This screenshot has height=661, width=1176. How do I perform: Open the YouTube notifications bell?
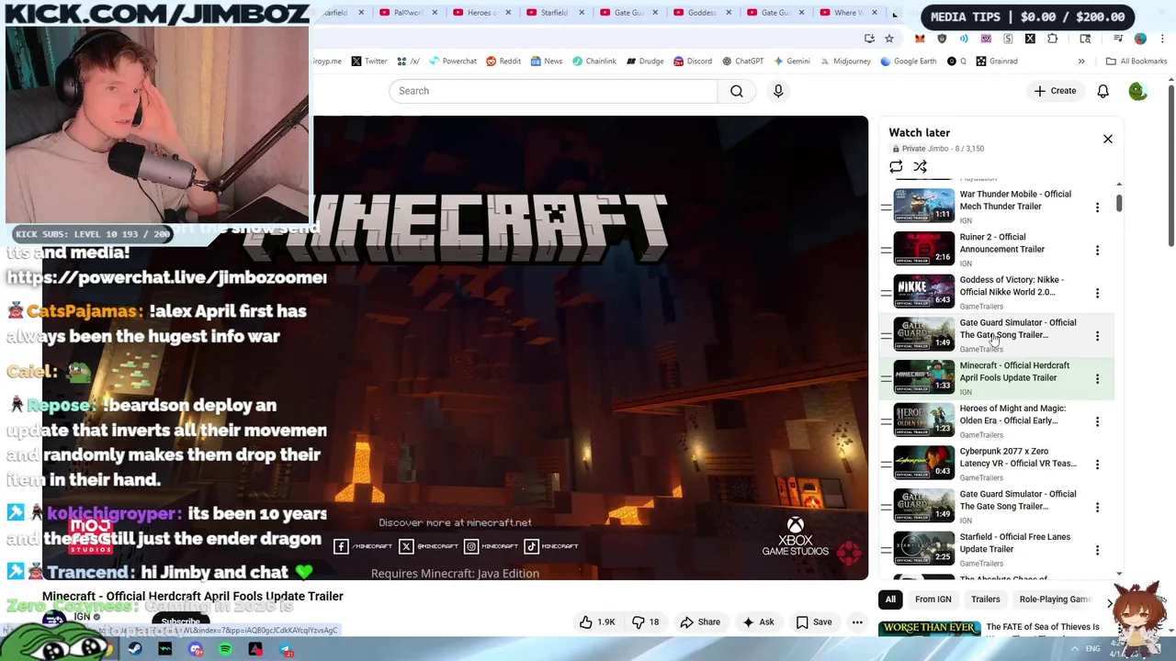coord(1102,91)
